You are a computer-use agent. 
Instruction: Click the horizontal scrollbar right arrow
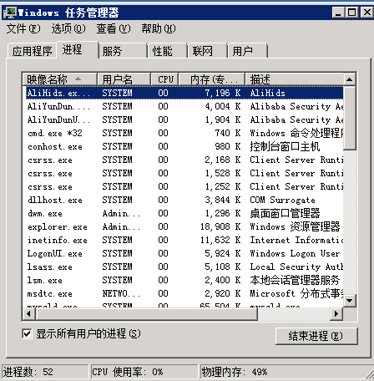(336, 314)
